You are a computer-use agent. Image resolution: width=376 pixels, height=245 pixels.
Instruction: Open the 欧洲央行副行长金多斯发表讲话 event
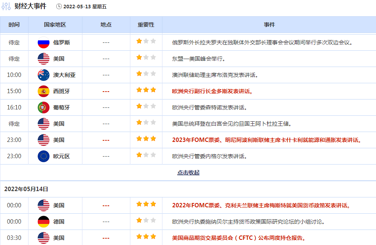click(212, 91)
